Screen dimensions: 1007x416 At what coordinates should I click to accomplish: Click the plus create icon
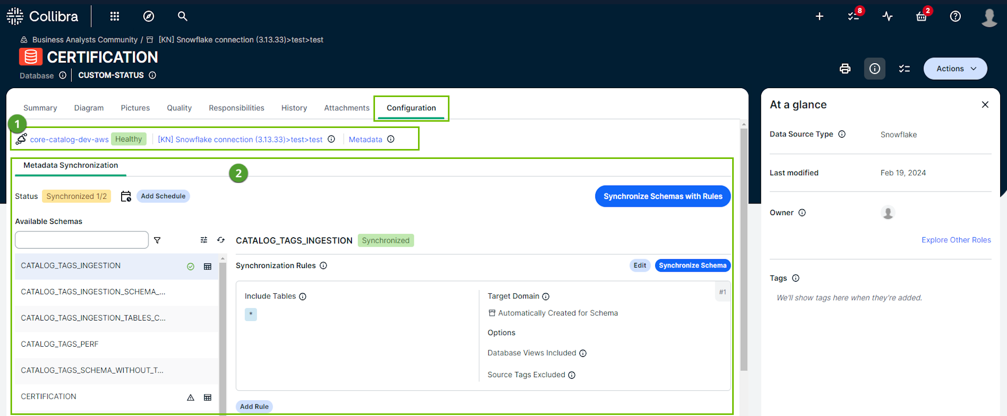coord(819,16)
